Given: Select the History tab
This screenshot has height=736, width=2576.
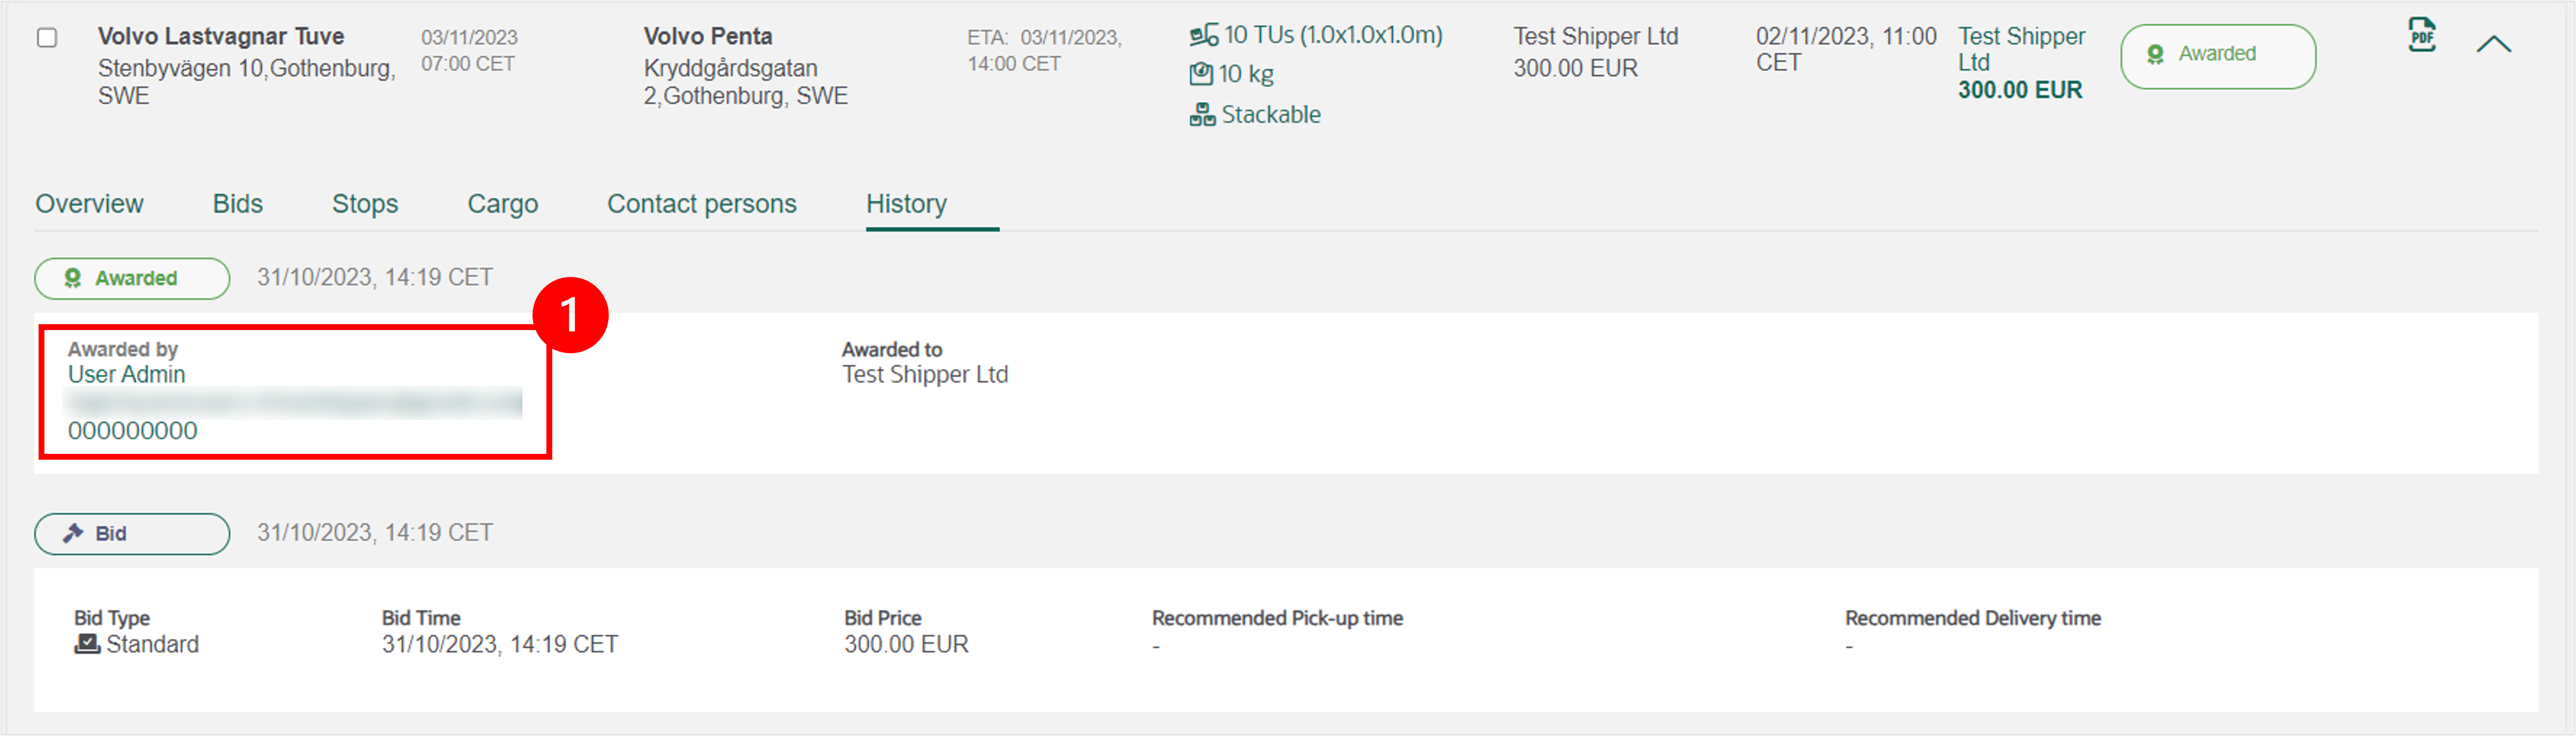Looking at the screenshot, I should [x=906, y=204].
